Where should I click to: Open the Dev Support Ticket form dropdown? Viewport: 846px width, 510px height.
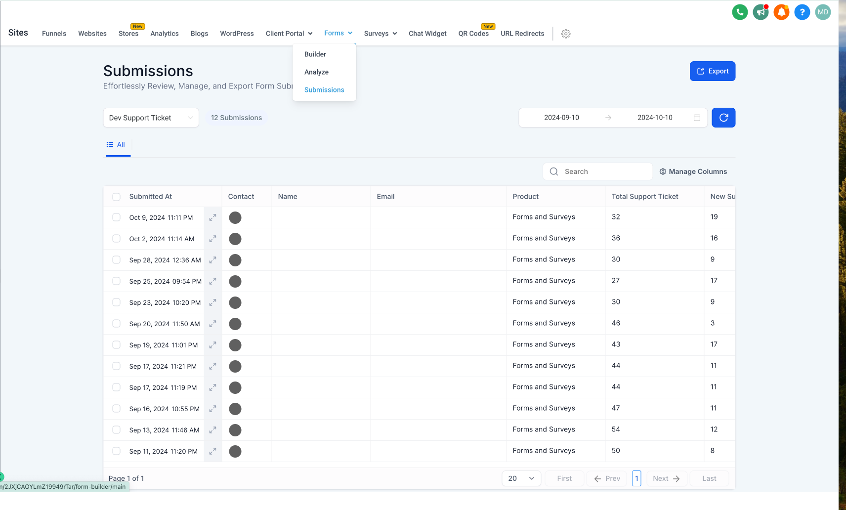pyautogui.click(x=151, y=118)
